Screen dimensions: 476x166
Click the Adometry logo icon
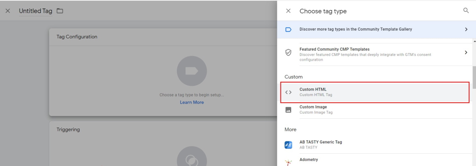tap(288, 162)
